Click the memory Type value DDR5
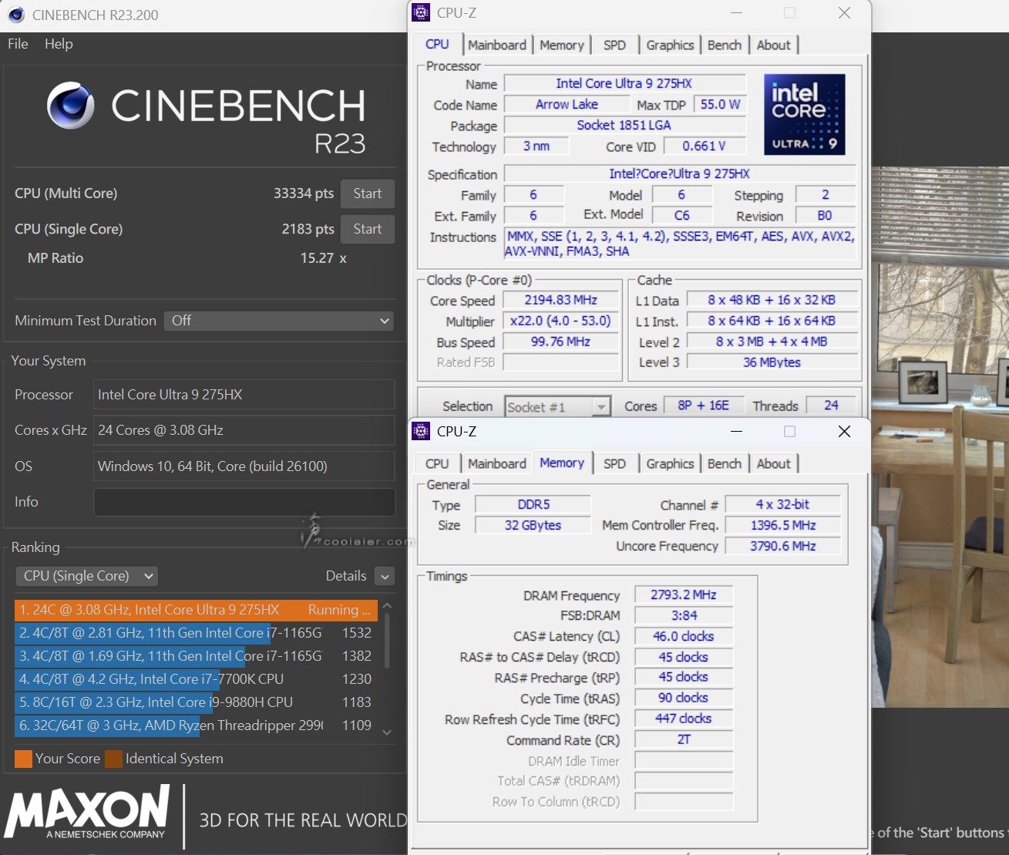 (x=533, y=504)
